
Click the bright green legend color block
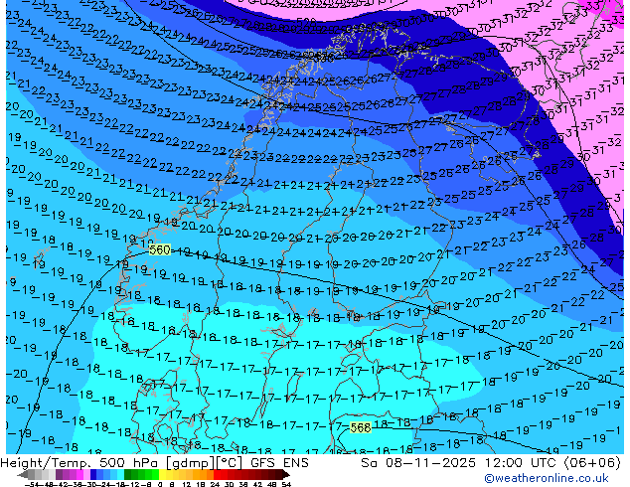click(x=155, y=474)
